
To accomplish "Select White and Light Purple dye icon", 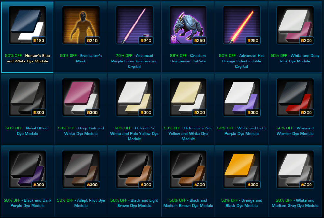I will click(x=242, y=97).
